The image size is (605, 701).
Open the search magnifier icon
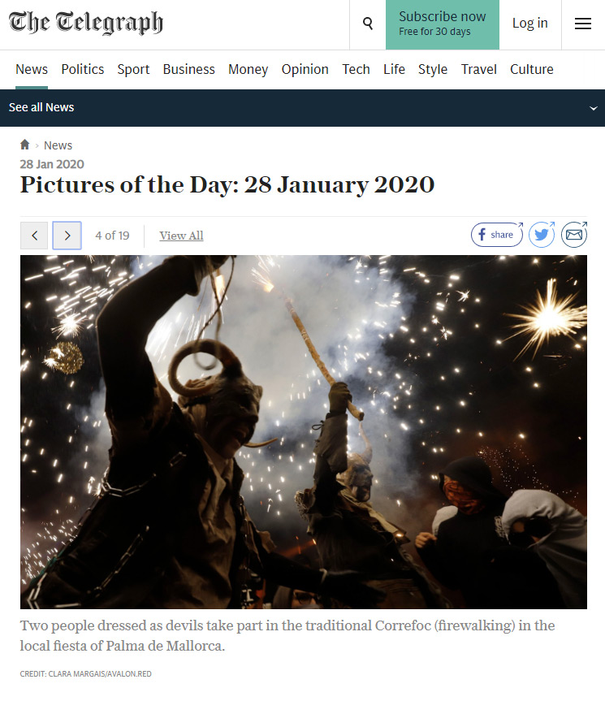coord(368,24)
